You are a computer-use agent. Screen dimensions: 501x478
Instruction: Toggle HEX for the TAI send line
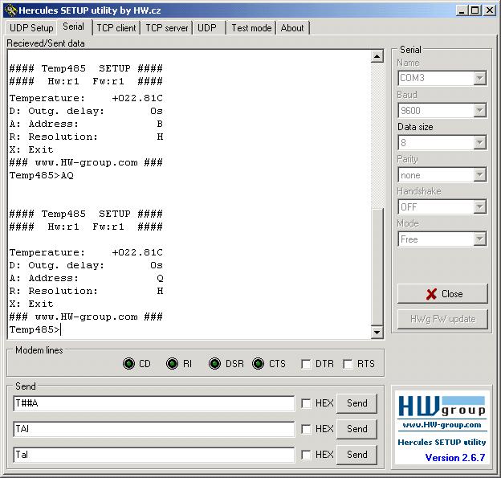[306, 429]
